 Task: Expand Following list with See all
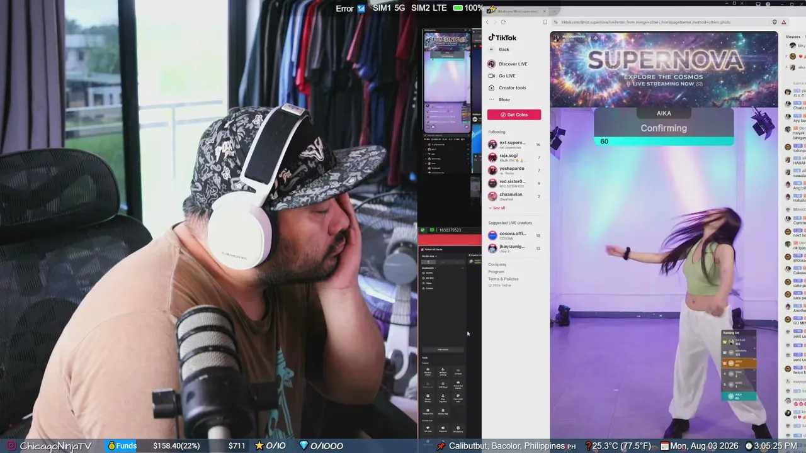pyautogui.click(x=497, y=208)
